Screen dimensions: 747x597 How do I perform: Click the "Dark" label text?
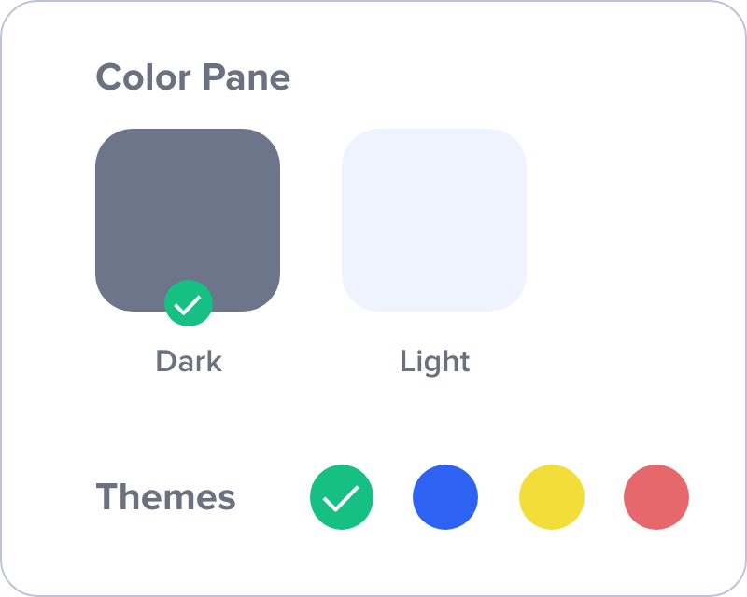189,361
